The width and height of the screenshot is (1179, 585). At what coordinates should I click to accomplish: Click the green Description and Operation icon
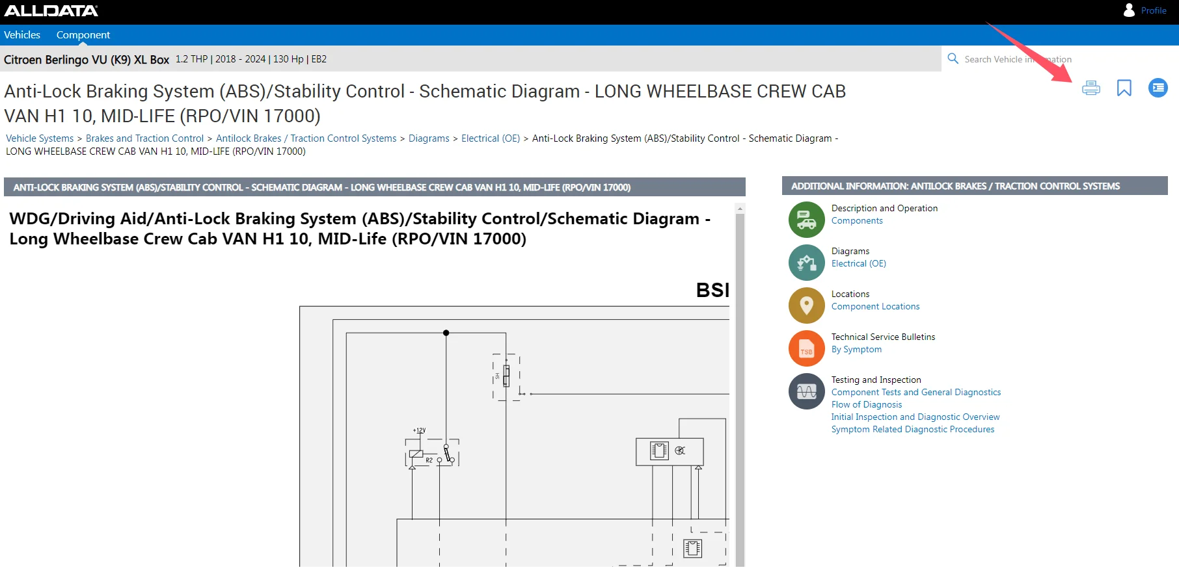[x=807, y=220]
